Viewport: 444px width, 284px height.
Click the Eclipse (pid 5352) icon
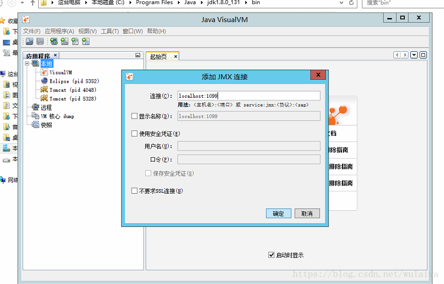pyautogui.click(x=44, y=81)
